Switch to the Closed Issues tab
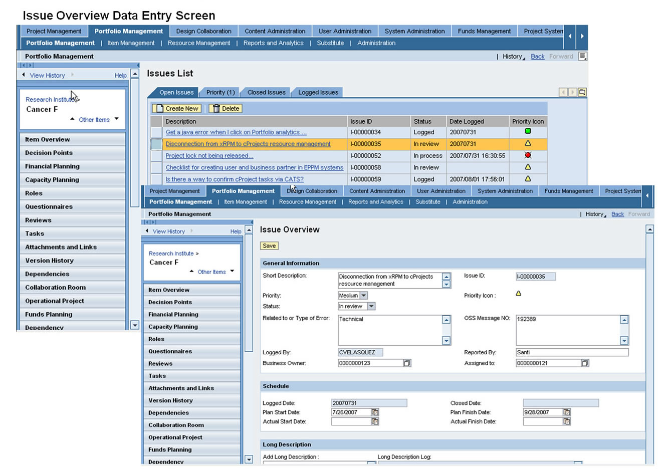 (266, 92)
